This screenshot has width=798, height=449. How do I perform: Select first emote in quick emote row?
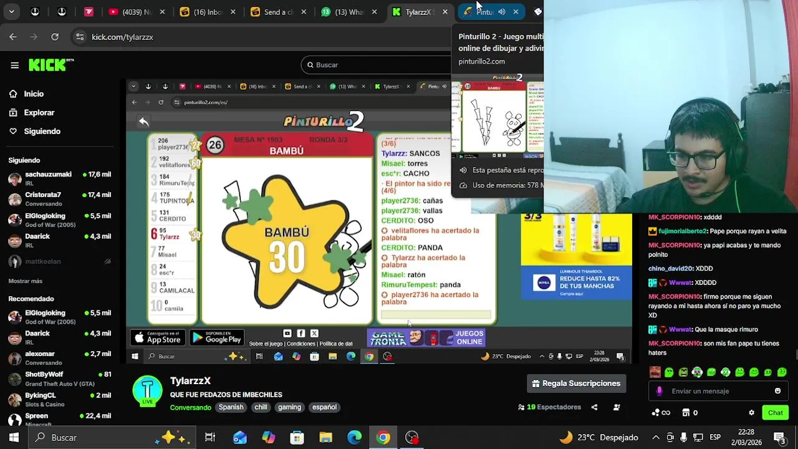[655, 372]
